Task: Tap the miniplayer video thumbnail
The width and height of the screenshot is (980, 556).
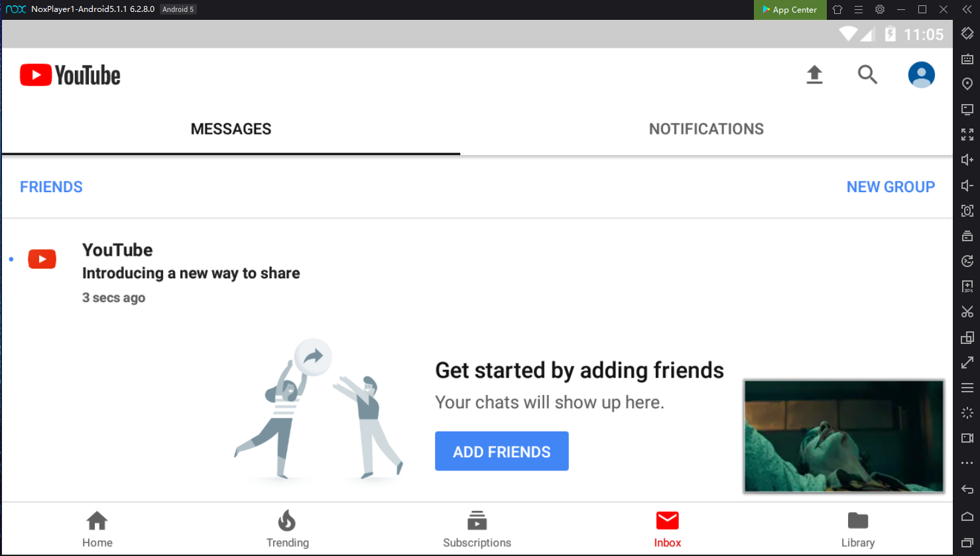Action: click(x=843, y=436)
